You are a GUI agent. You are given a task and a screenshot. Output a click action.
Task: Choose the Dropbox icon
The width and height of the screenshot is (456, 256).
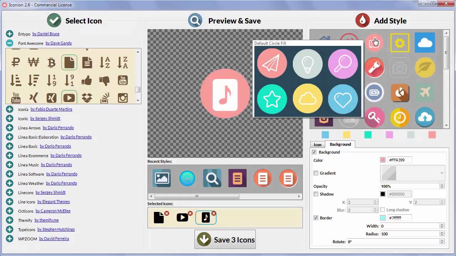tap(87, 98)
